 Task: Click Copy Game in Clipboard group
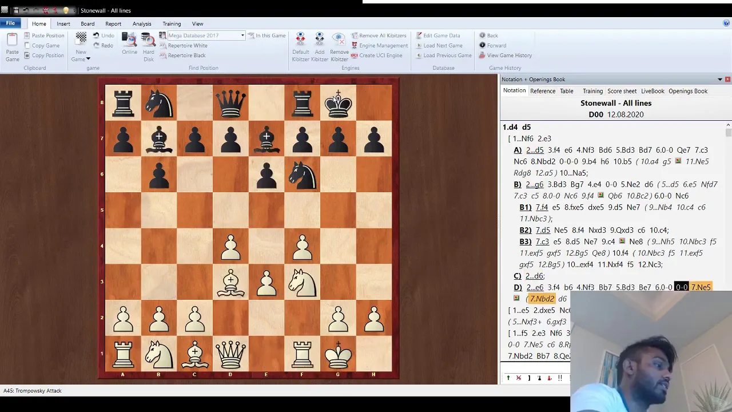coord(42,46)
